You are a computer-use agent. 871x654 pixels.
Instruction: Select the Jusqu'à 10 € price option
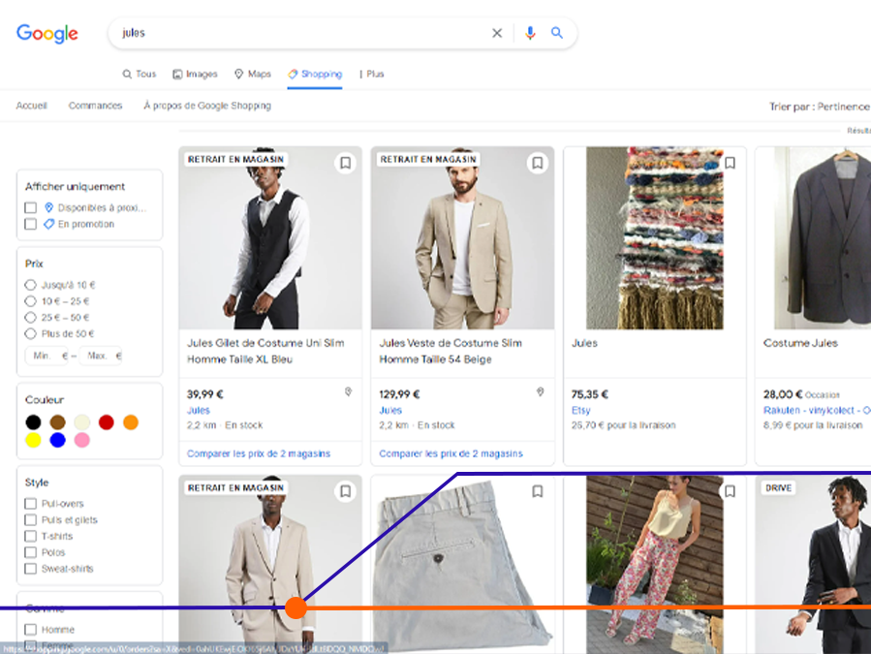point(31,285)
